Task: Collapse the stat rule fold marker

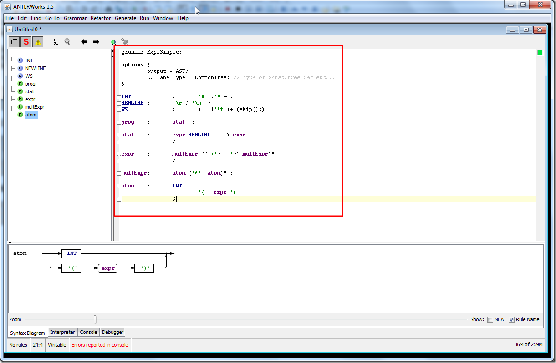Action: coord(119,135)
